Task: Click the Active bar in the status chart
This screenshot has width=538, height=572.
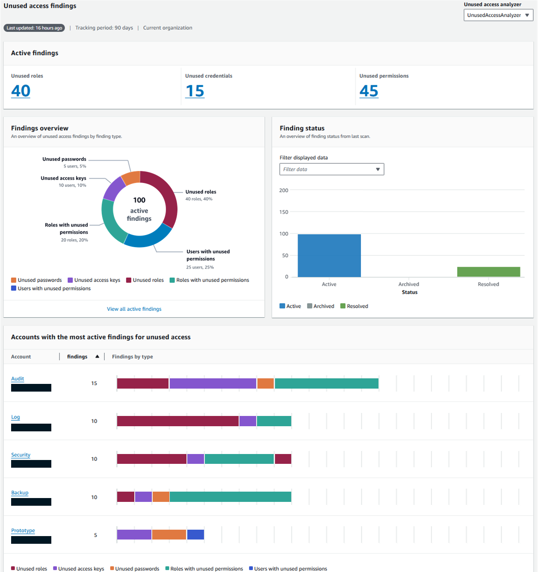Action: pos(329,255)
